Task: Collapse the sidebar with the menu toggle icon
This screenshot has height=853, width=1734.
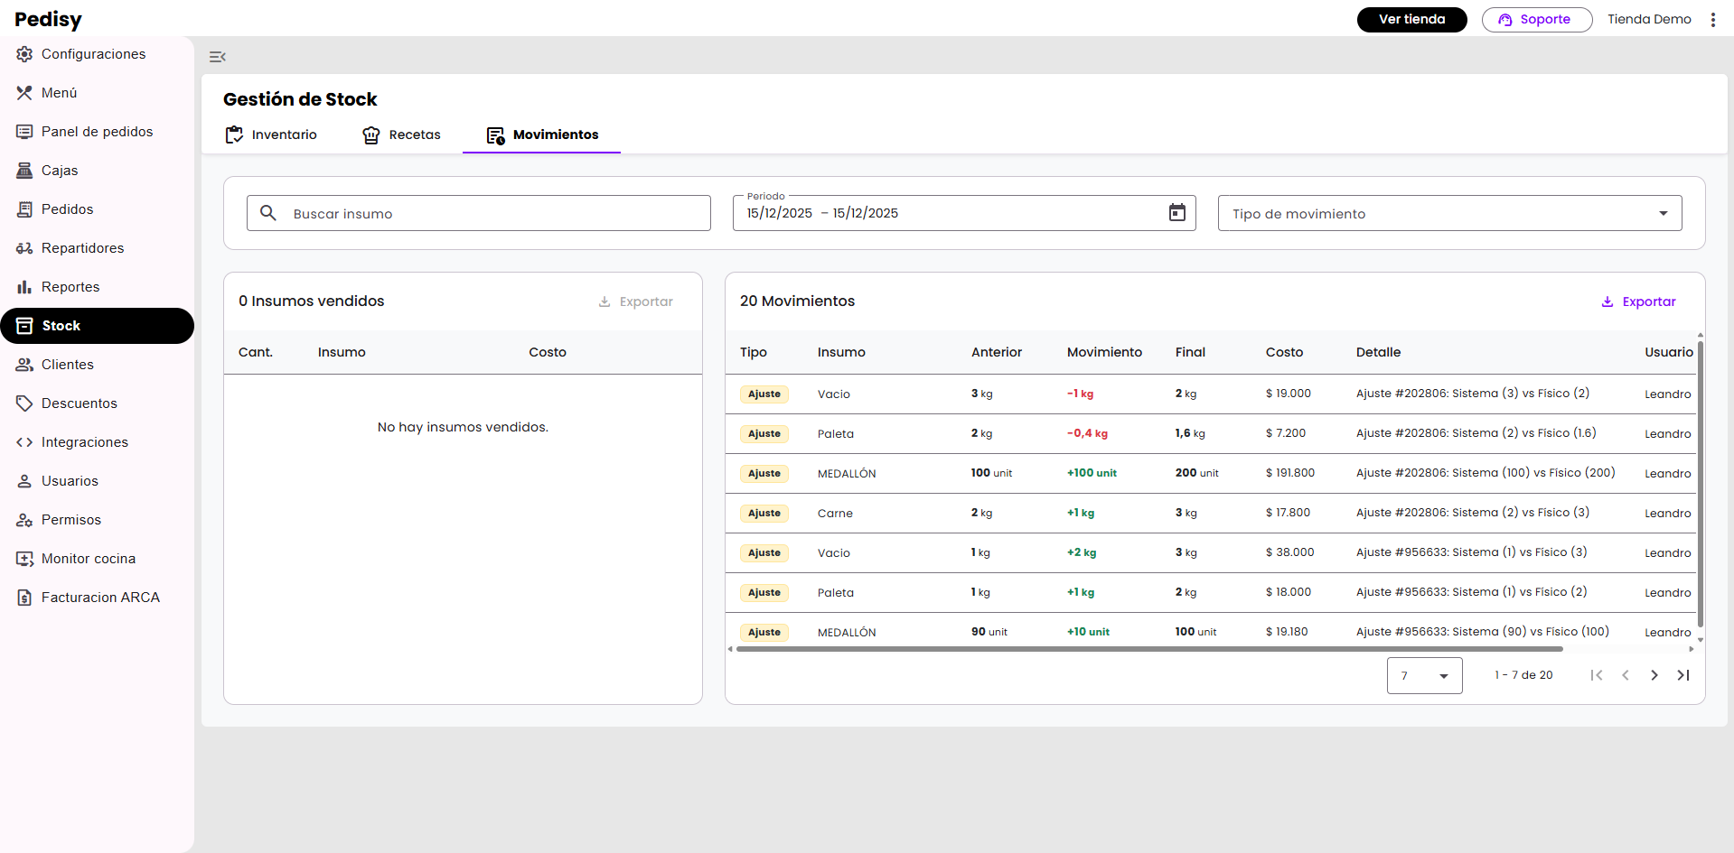Action: 217,57
